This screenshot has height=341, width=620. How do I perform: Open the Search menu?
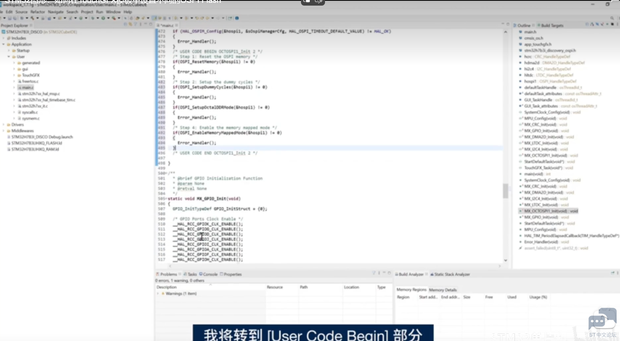pyautogui.click(x=72, y=12)
